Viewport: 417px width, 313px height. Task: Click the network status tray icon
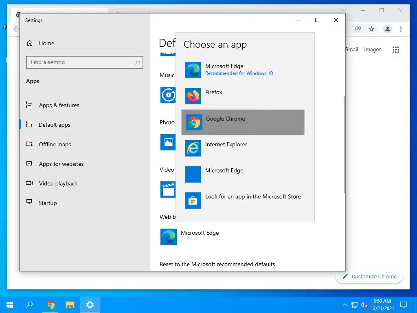355,305
